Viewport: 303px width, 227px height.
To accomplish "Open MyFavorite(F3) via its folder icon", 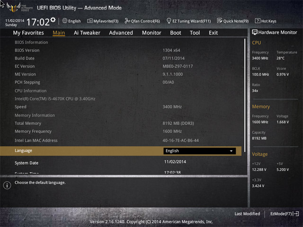I will point(89,21).
